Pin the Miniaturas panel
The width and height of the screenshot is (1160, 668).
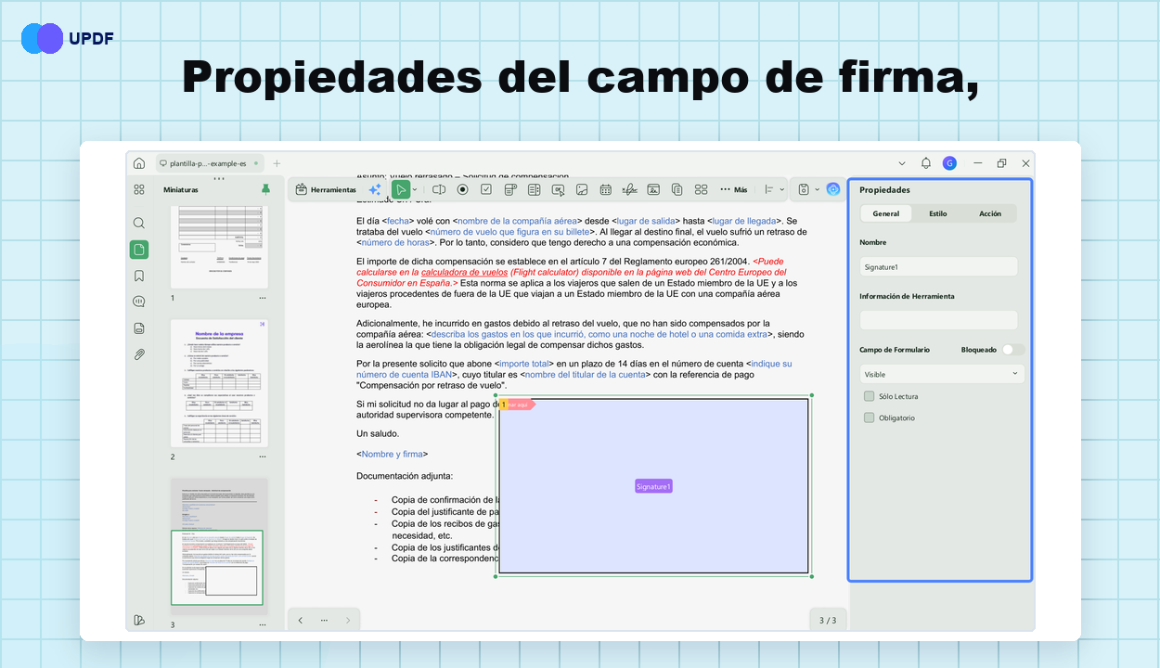tap(265, 189)
